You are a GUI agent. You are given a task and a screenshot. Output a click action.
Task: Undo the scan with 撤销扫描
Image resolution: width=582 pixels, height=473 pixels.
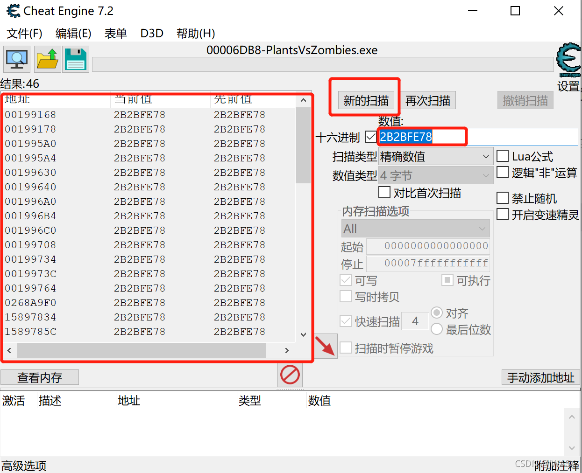click(525, 100)
